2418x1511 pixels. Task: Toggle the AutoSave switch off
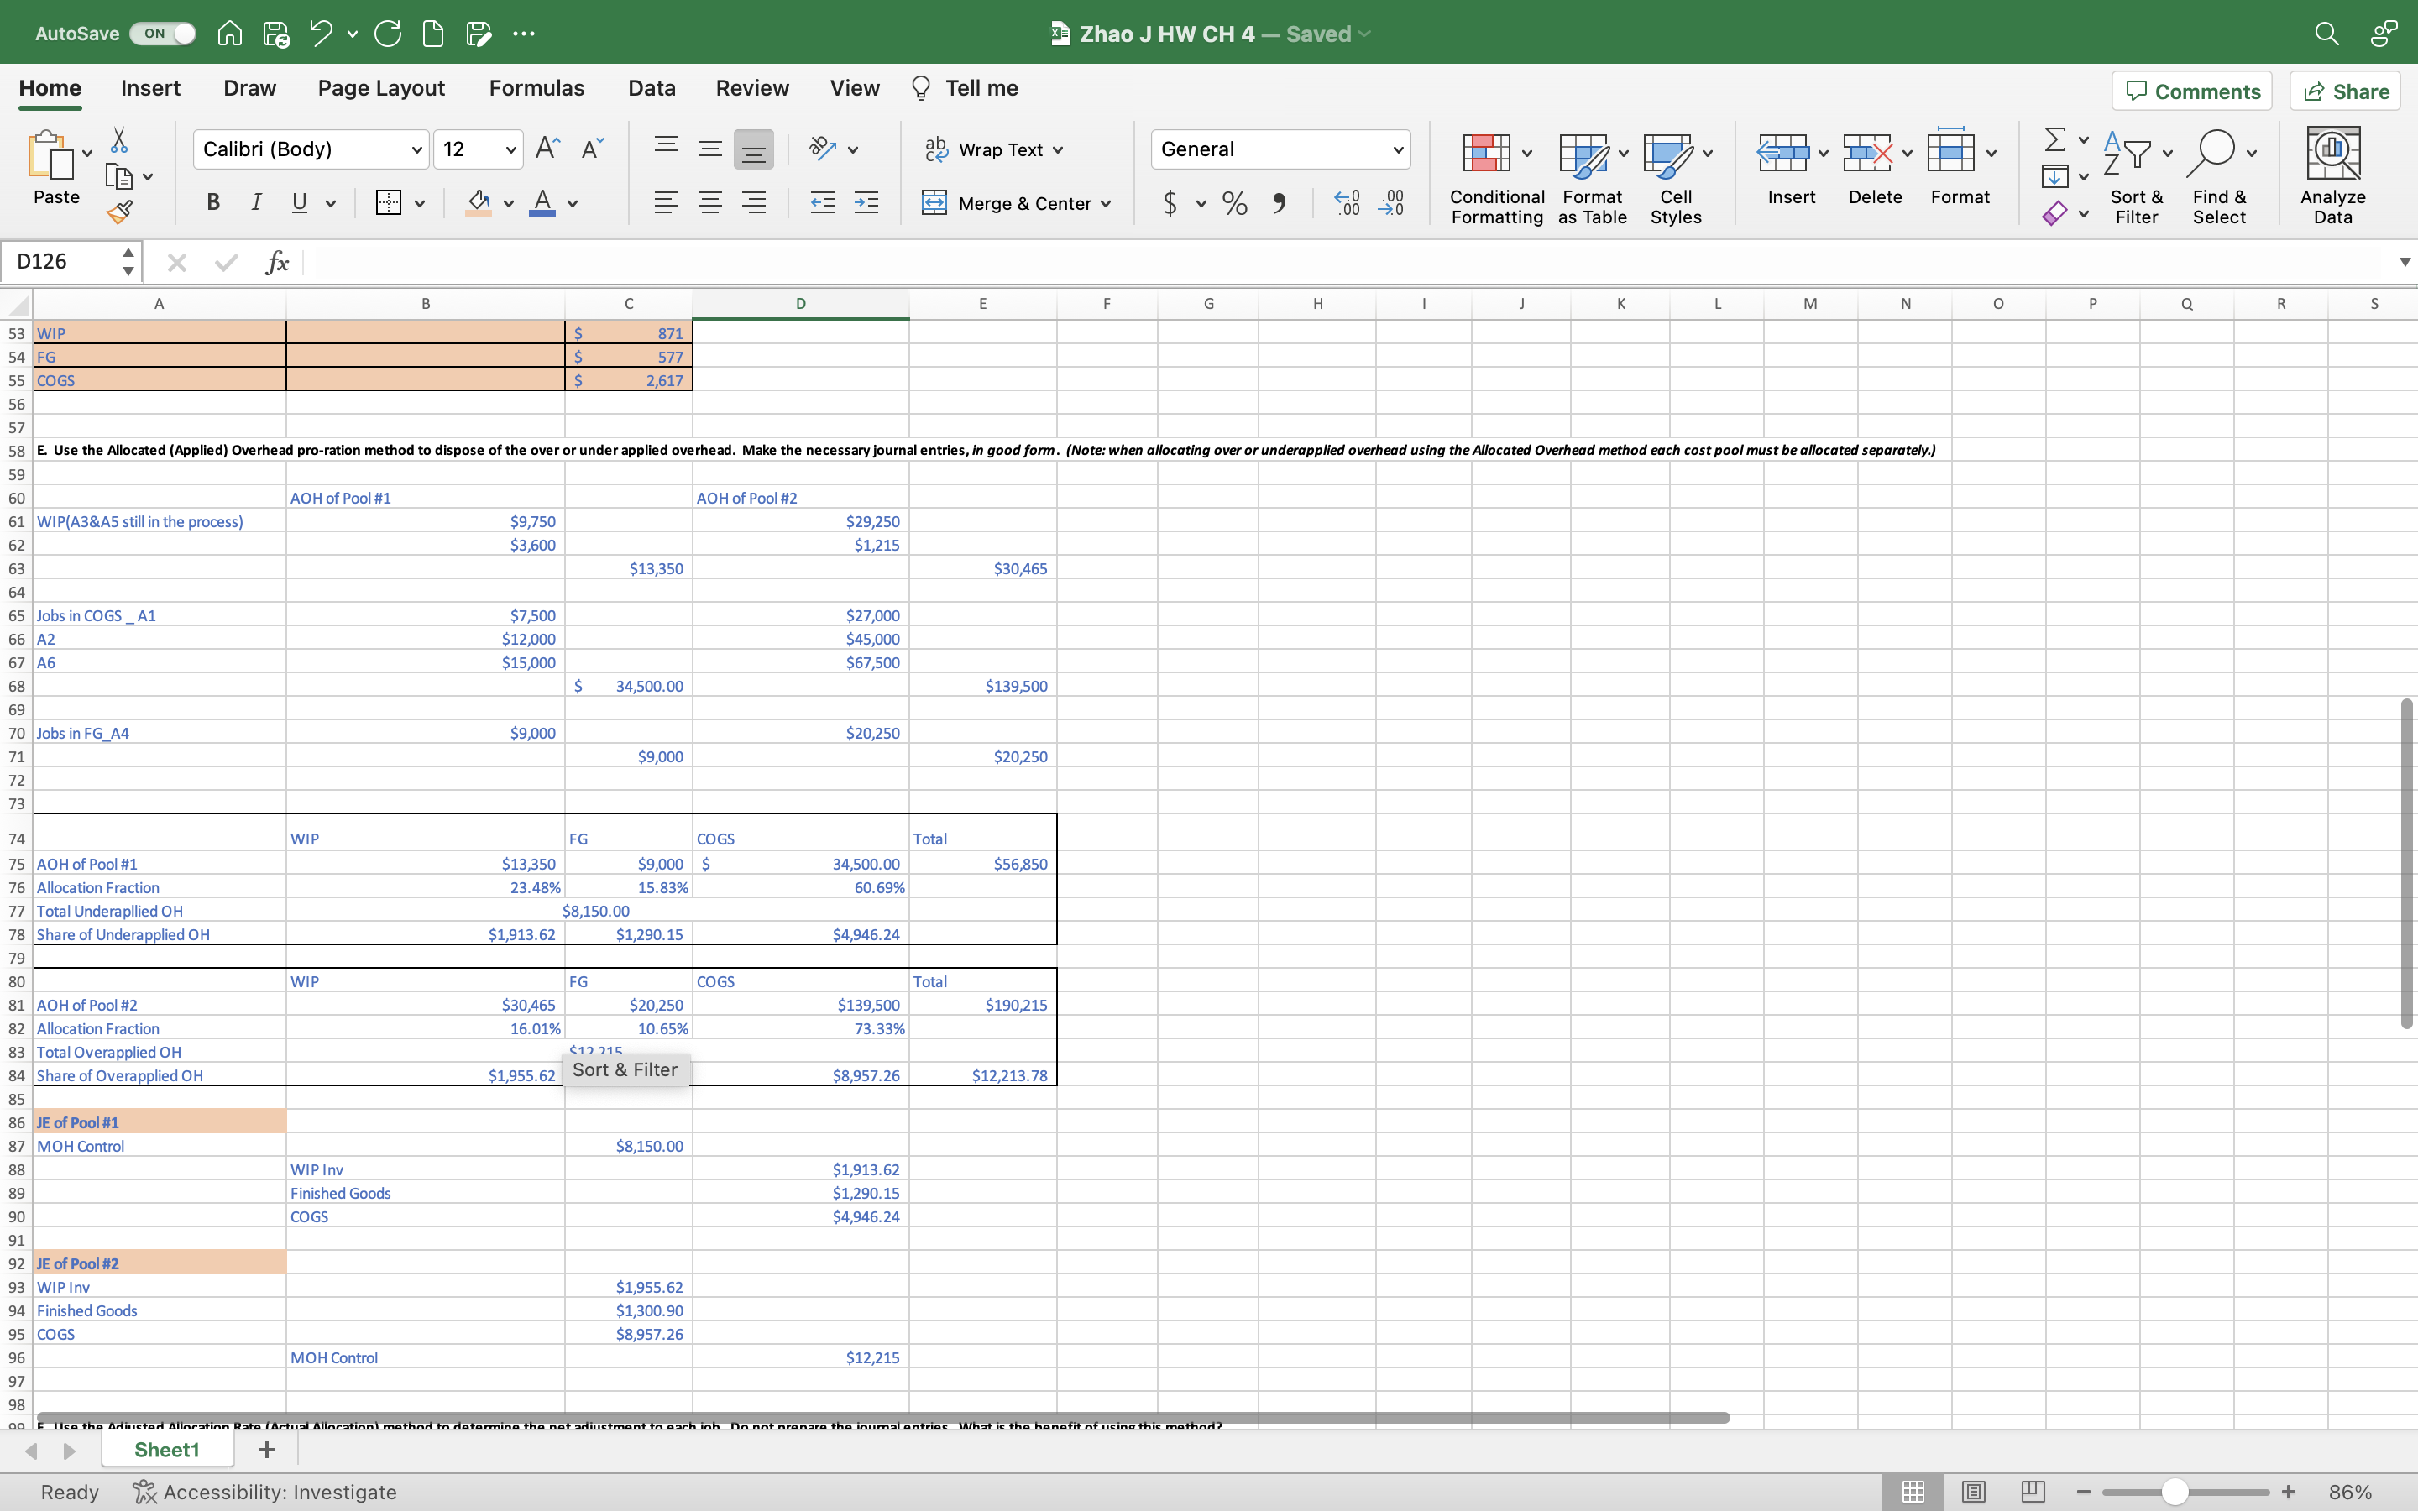pyautogui.click(x=163, y=33)
